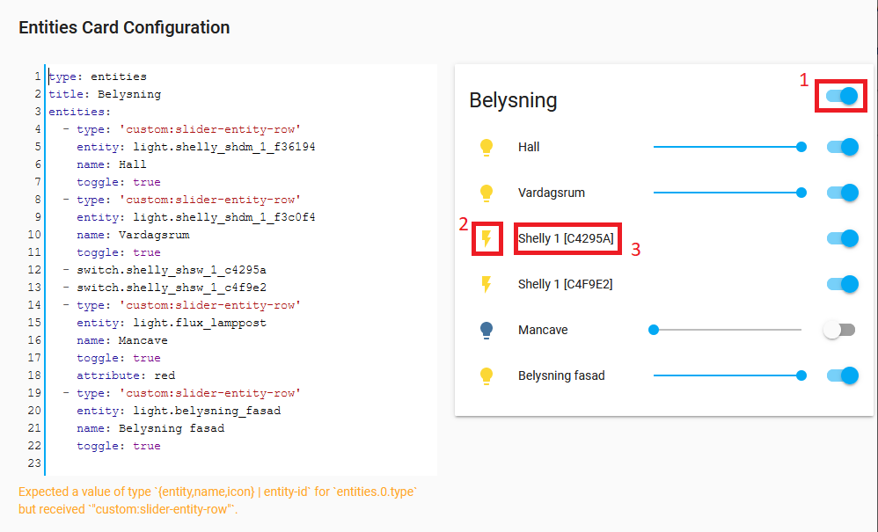The height and width of the screenshot is (532, 878).
Task: Toggle the Belysning fasad switch
Action: point(842,375)
